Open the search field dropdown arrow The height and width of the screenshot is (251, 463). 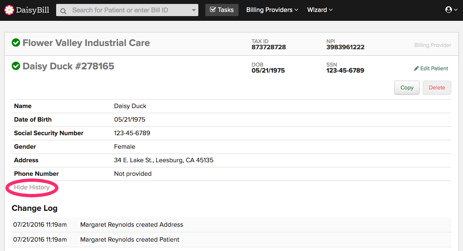pyautogui.click(x=194, y=10)
